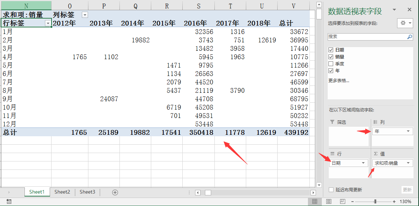Open the task pane options arrow
Image resolution: width=419 pixels, height=206 pixels.
(394, 9)
